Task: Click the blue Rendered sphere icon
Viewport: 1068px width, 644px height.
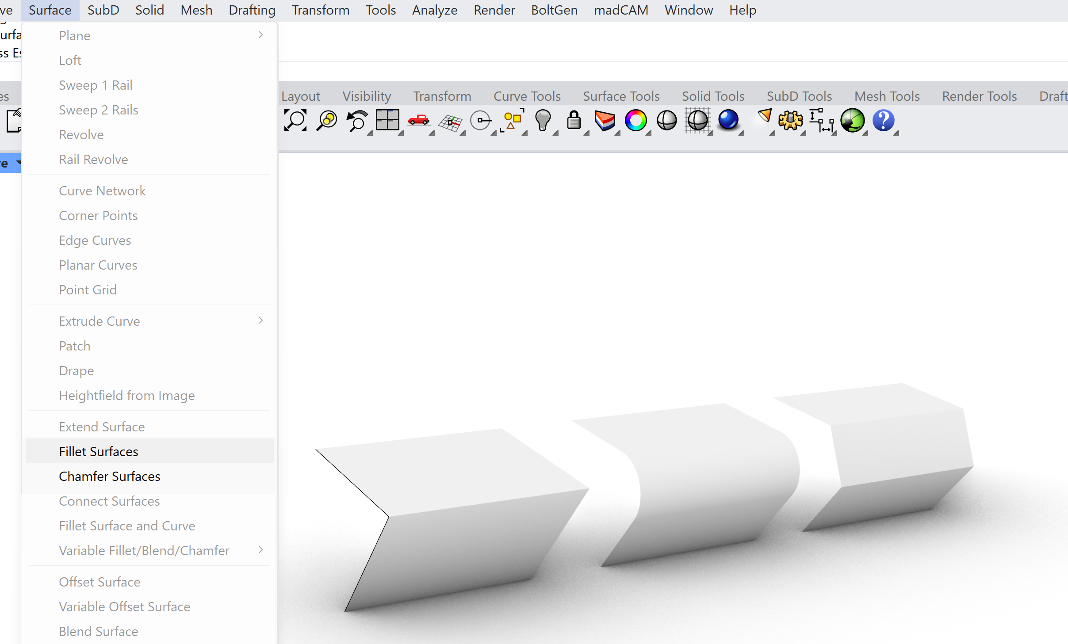Action: click(x=728, y=120)
